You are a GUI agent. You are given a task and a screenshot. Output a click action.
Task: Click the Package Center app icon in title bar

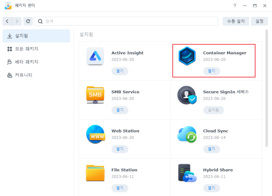pos(8,6)
